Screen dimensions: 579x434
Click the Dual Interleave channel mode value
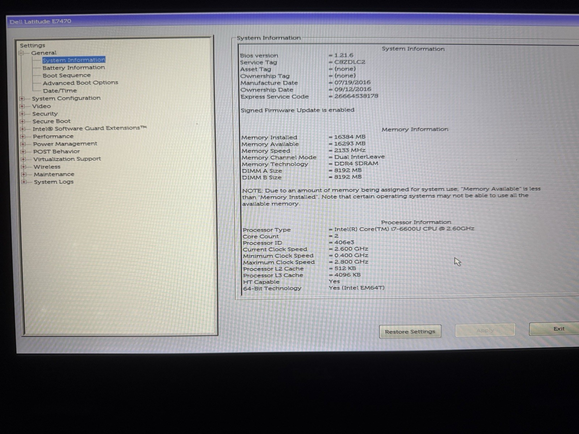coord(359,157)
